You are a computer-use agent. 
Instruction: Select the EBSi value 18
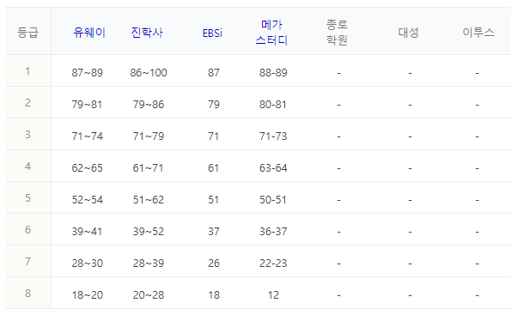214,295
